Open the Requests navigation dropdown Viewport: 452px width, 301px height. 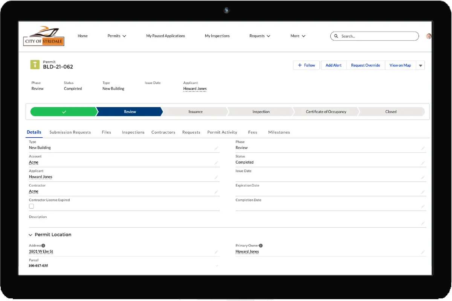tap(260, 36)
